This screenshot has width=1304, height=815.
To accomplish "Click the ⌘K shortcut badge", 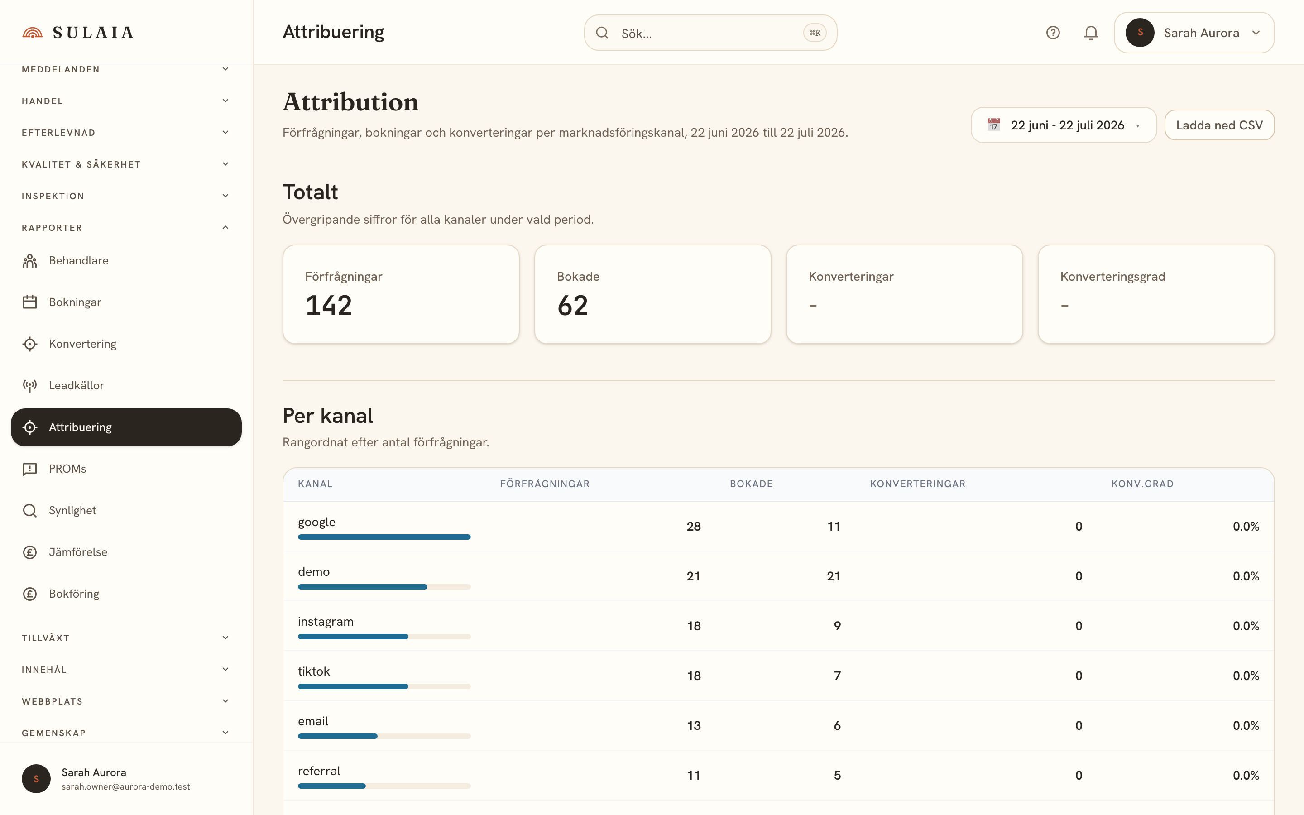I will click(x=815, y=33).
